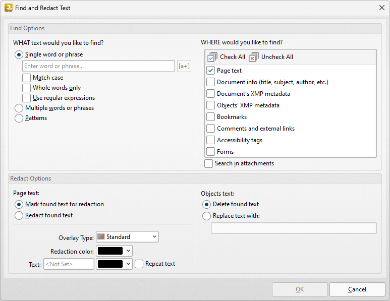Click the Enter word or phrase field
Image resolution: width=390 pixels, height=301 pixels.
tap(98, 66)
